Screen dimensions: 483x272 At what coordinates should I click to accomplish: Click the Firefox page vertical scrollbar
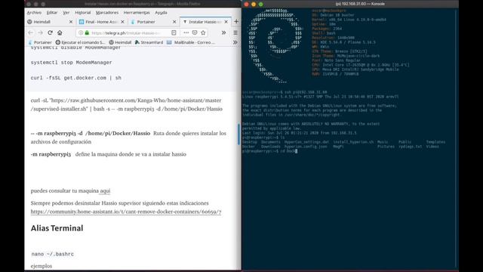(x=238, y=134)
